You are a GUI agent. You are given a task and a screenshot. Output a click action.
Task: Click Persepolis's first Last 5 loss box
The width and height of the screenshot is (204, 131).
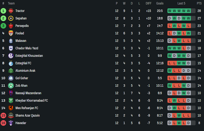click(170, 26)
